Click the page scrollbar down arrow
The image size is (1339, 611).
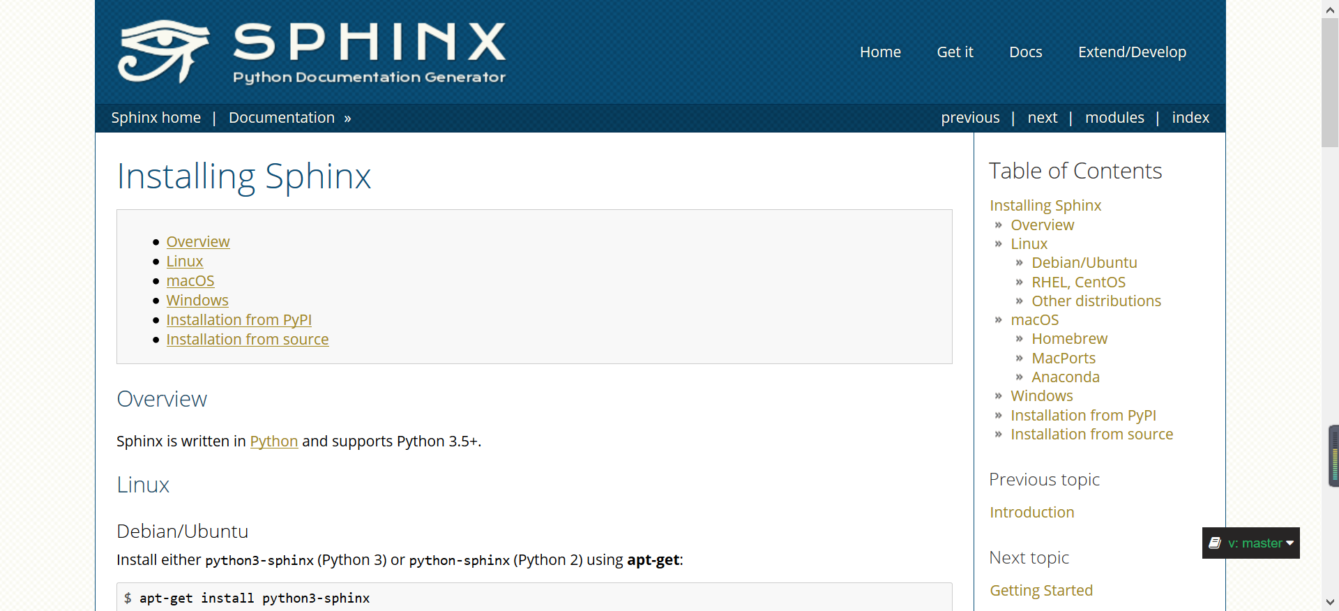(1330, 602)
